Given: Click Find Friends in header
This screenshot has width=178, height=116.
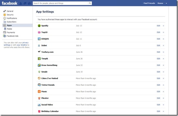Looking at the screenshot, I should (149, 3).
